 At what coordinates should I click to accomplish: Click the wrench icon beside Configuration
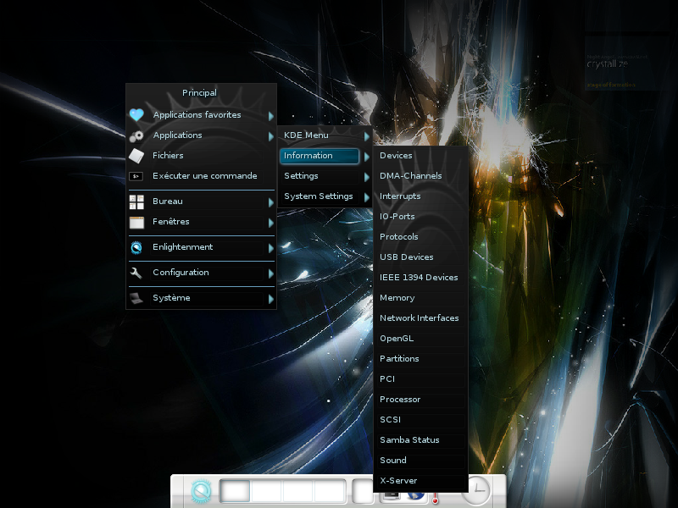(x=136, y=273)
